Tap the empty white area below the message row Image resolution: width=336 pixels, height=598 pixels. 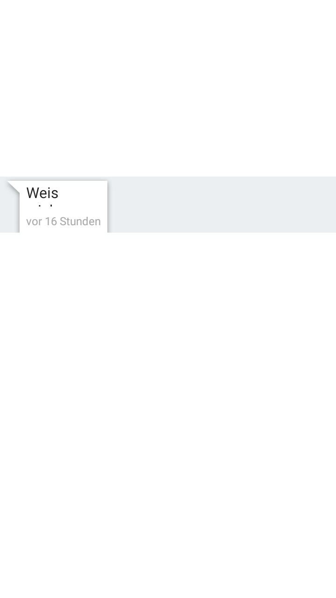(168, 415)
